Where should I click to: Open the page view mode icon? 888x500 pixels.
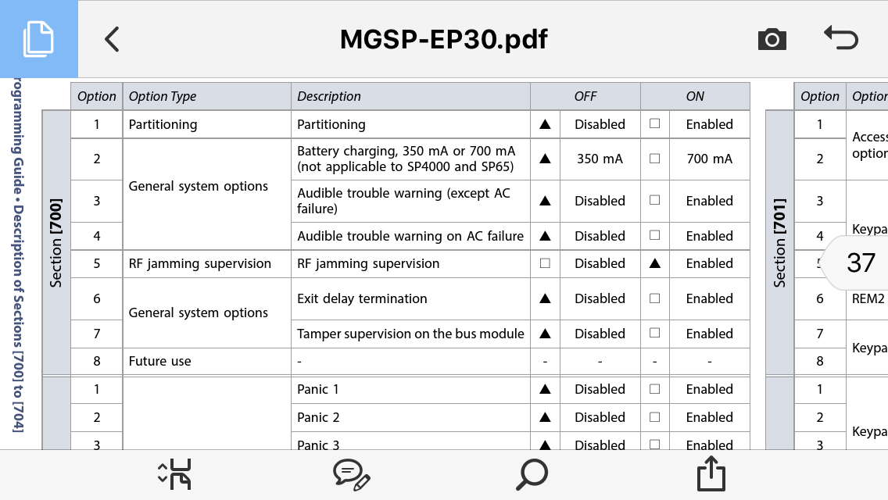pos(175,474)
